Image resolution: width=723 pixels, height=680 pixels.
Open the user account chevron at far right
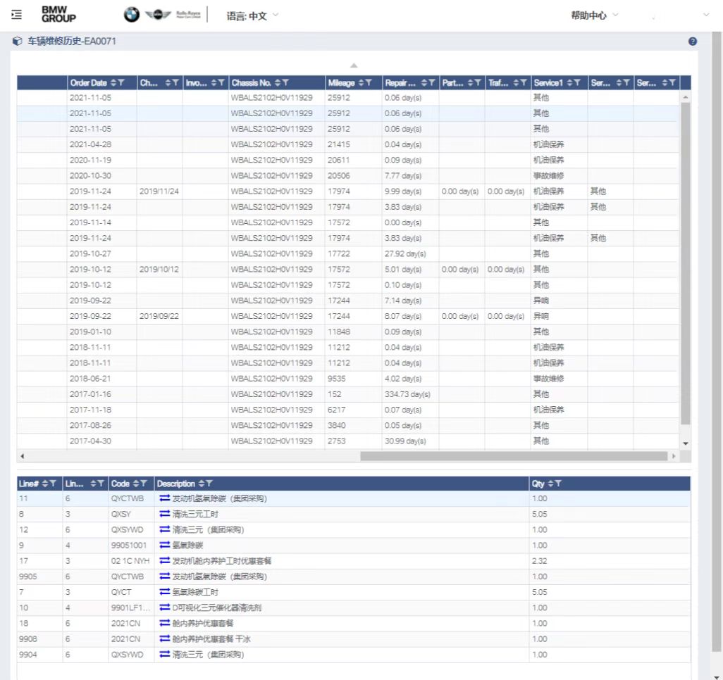point(705,15)
